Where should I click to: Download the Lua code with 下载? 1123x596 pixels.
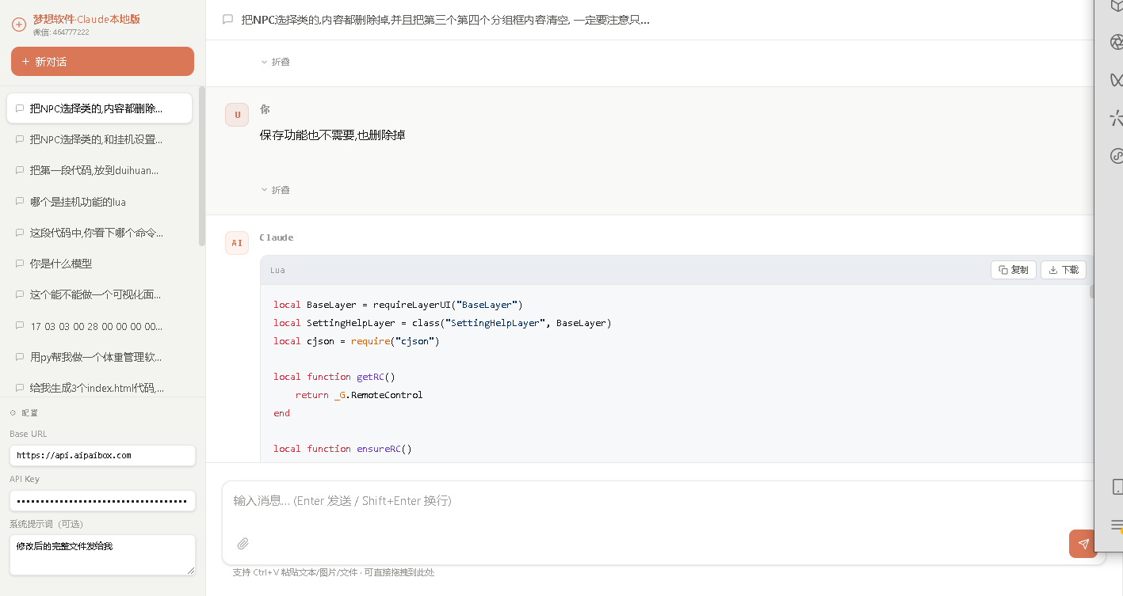pyautogui.click(x=1063, y=270)
